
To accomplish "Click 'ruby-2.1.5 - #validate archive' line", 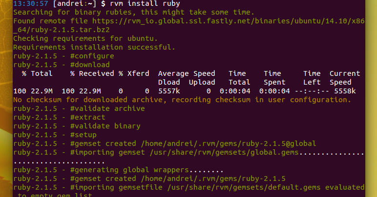I will (79, 108).
